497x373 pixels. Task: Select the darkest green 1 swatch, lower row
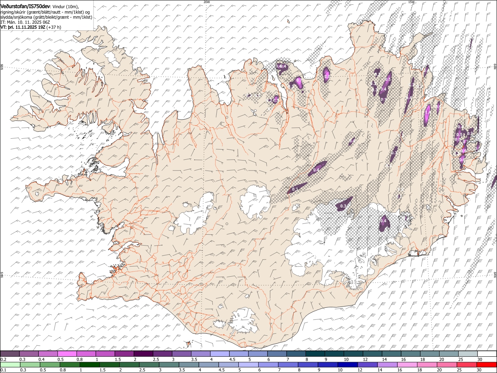(89, 364)
